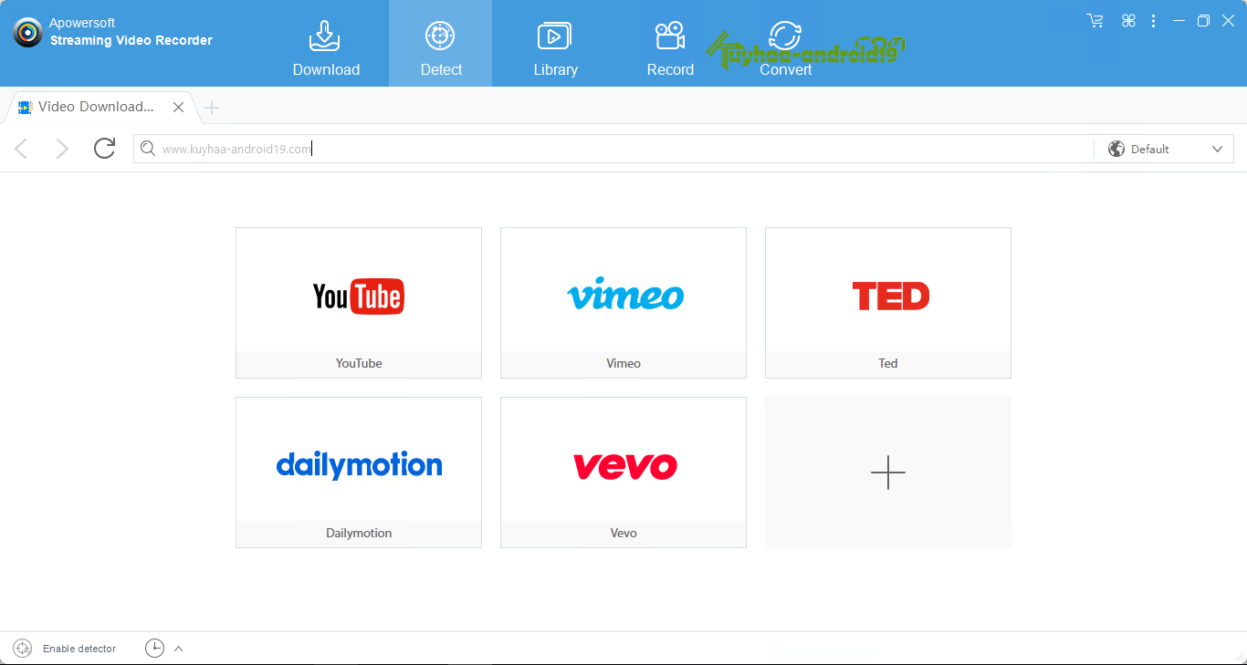1247x665 pixels.
Task: Toggle Enable detector in the status bar
Action: pyautogui.click(x=65, y=649)
